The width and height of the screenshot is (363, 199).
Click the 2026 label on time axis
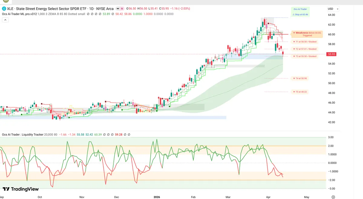tap(156, 197)
